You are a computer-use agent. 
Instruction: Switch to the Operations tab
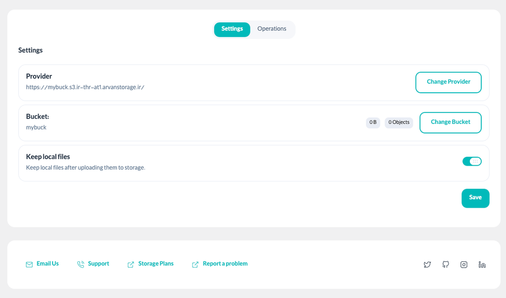click(272, 29)
